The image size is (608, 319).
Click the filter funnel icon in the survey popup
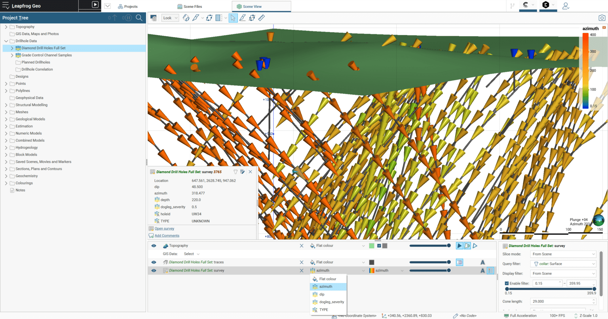[236, 172]
